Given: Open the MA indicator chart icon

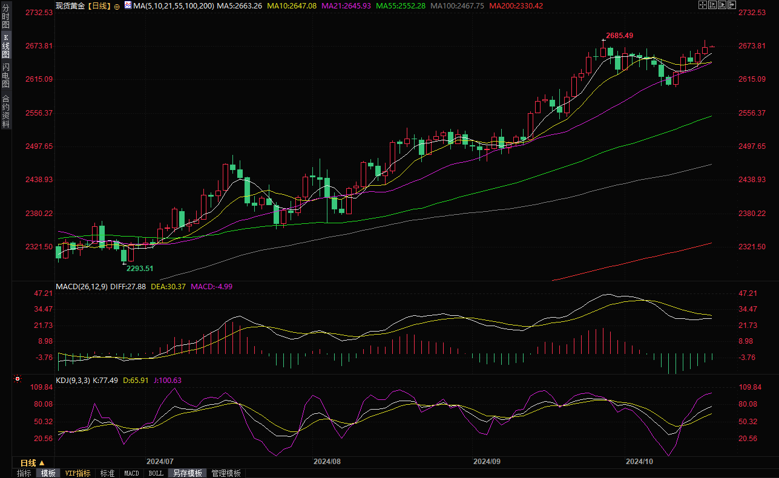Looking at the screenshot, I should pos(127,5).
